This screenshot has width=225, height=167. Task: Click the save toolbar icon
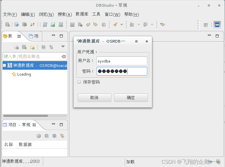(x=72, y=25)
